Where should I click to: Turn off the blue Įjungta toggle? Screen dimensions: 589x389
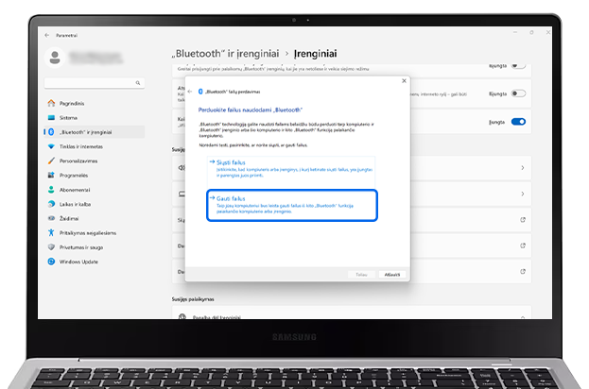point(518,122)
